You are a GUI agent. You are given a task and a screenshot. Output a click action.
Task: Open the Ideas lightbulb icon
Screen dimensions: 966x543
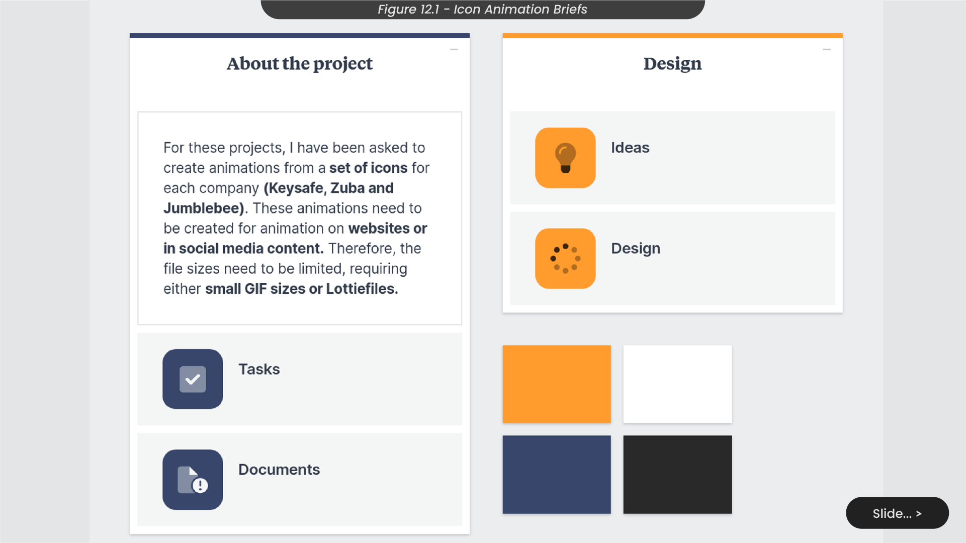(x=565, y=158)
